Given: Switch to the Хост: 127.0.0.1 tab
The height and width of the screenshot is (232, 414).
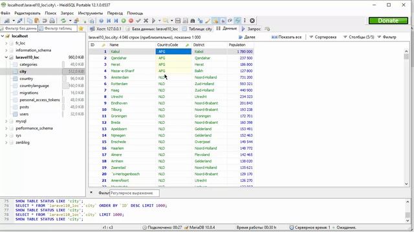Looking at the screenshot, I should coord(105,29).
